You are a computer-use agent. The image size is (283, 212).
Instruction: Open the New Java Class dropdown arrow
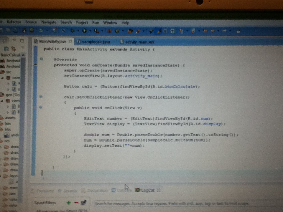coord(123,31)
